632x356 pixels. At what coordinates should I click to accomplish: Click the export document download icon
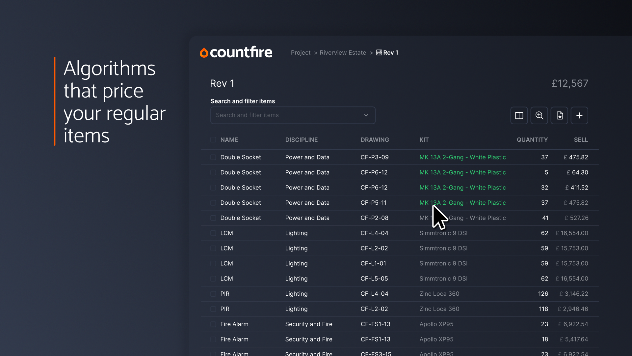(560, 116)
